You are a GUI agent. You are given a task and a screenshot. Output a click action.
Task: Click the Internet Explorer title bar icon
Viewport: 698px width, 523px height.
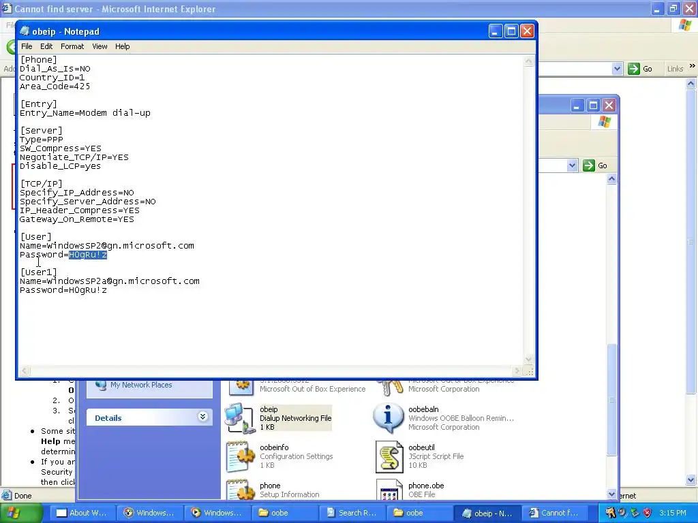click(x=6, y=8)
